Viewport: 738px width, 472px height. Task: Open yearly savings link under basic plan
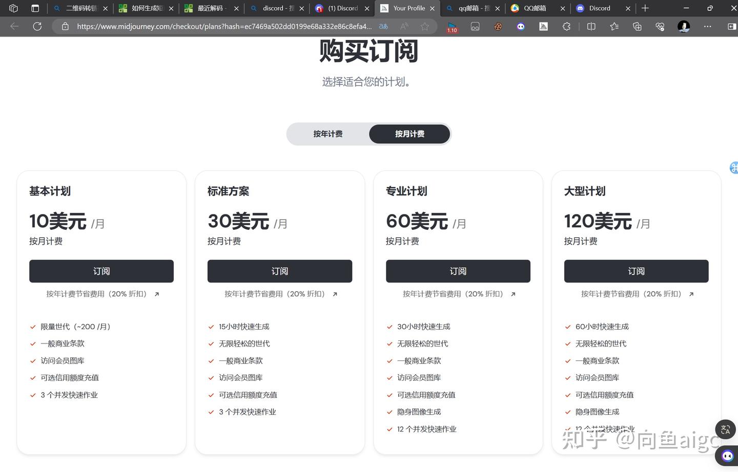pyautogui.click(x=102, y=294)
